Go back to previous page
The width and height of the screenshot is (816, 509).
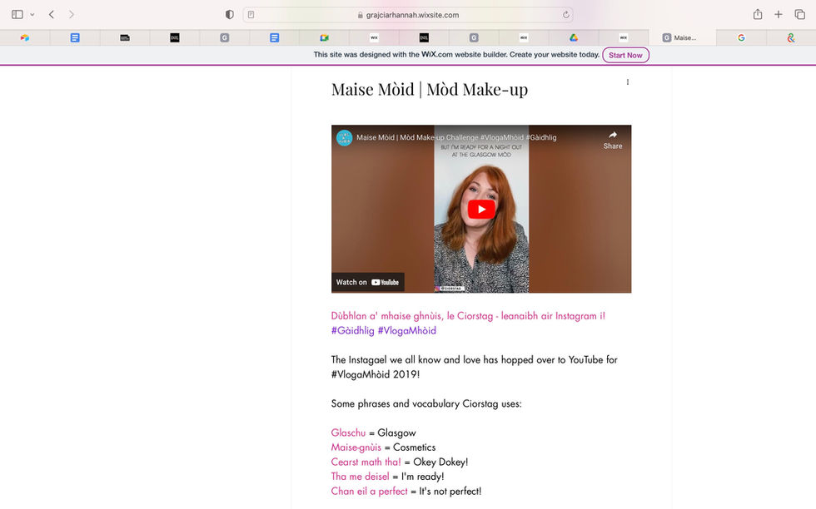click(x=52, y=15)
